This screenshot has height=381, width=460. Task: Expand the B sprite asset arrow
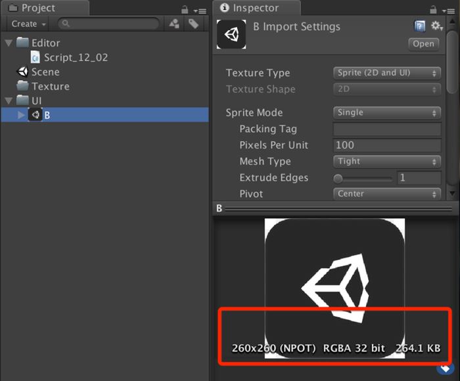[x=21, y=116]
